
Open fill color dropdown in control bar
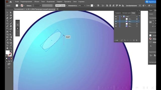point(19,5)
